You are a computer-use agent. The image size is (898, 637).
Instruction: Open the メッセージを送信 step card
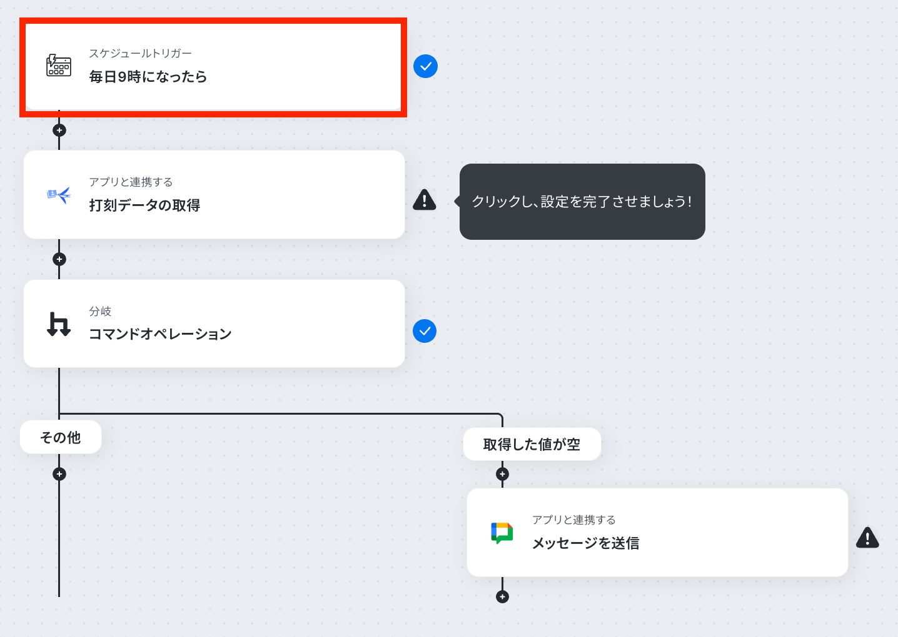click(x=657, y=533)
